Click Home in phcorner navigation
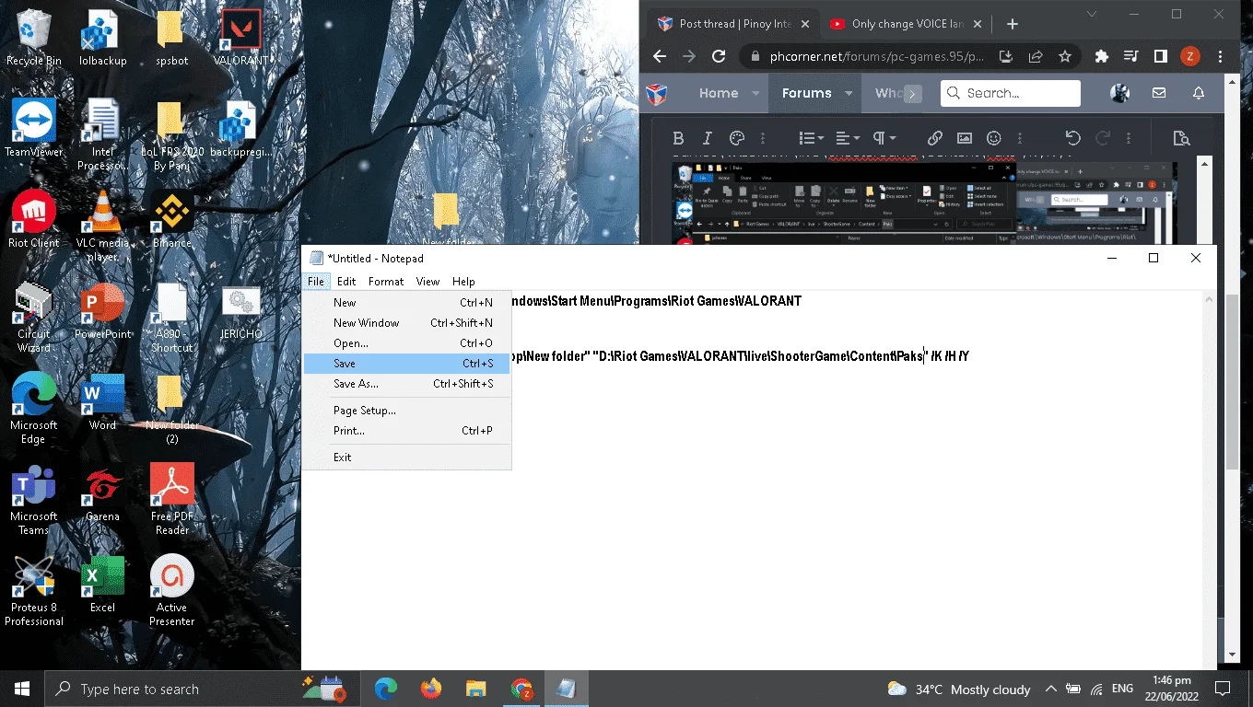The height and width of the screenshot is (707, 1253). tap(719, 93)
